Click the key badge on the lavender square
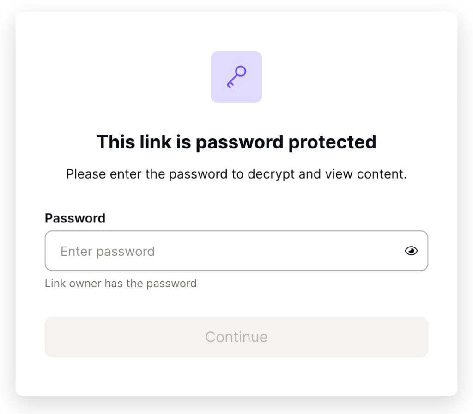This screenshot has height=414, width=473. [236, 76]
